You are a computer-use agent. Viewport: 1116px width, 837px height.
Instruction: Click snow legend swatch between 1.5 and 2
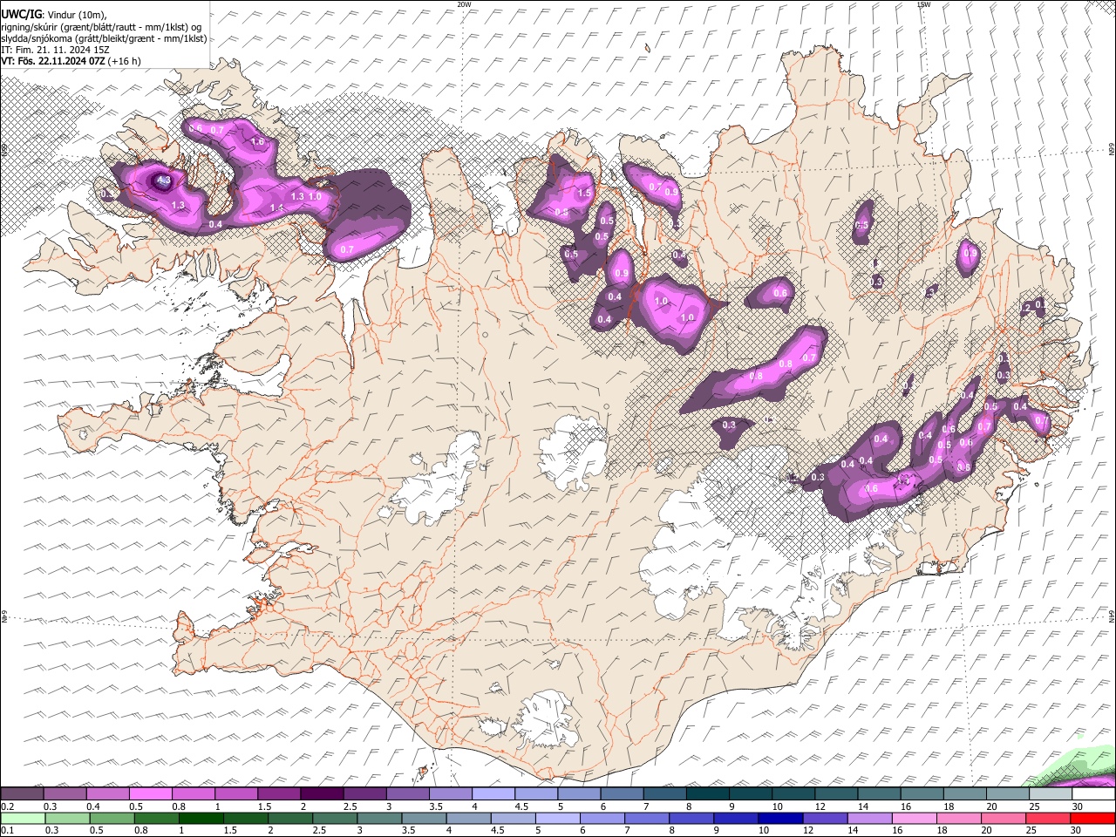280,793
